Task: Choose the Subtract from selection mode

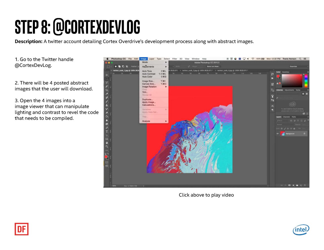Action: pyautogui.click(x=123, y=66)
